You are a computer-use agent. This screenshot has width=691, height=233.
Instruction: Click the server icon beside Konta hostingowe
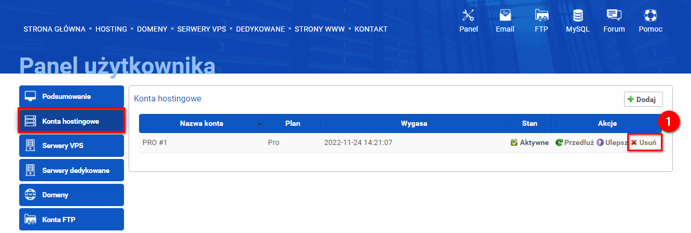pos(31,121)
